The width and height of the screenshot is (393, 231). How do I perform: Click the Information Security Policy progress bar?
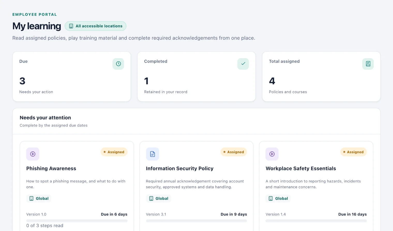[x=196, y=221]
